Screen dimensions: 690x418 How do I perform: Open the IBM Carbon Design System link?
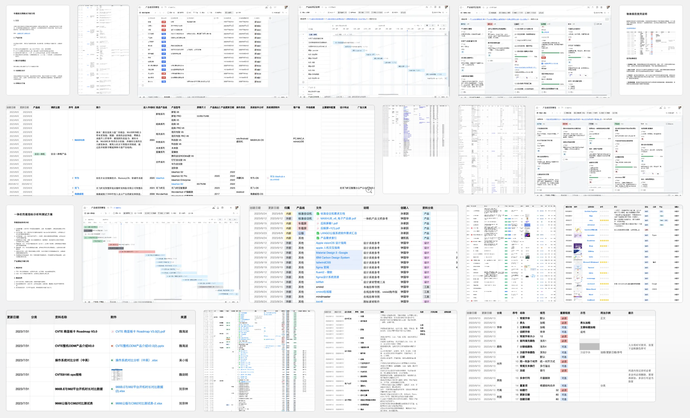(333, 258)
